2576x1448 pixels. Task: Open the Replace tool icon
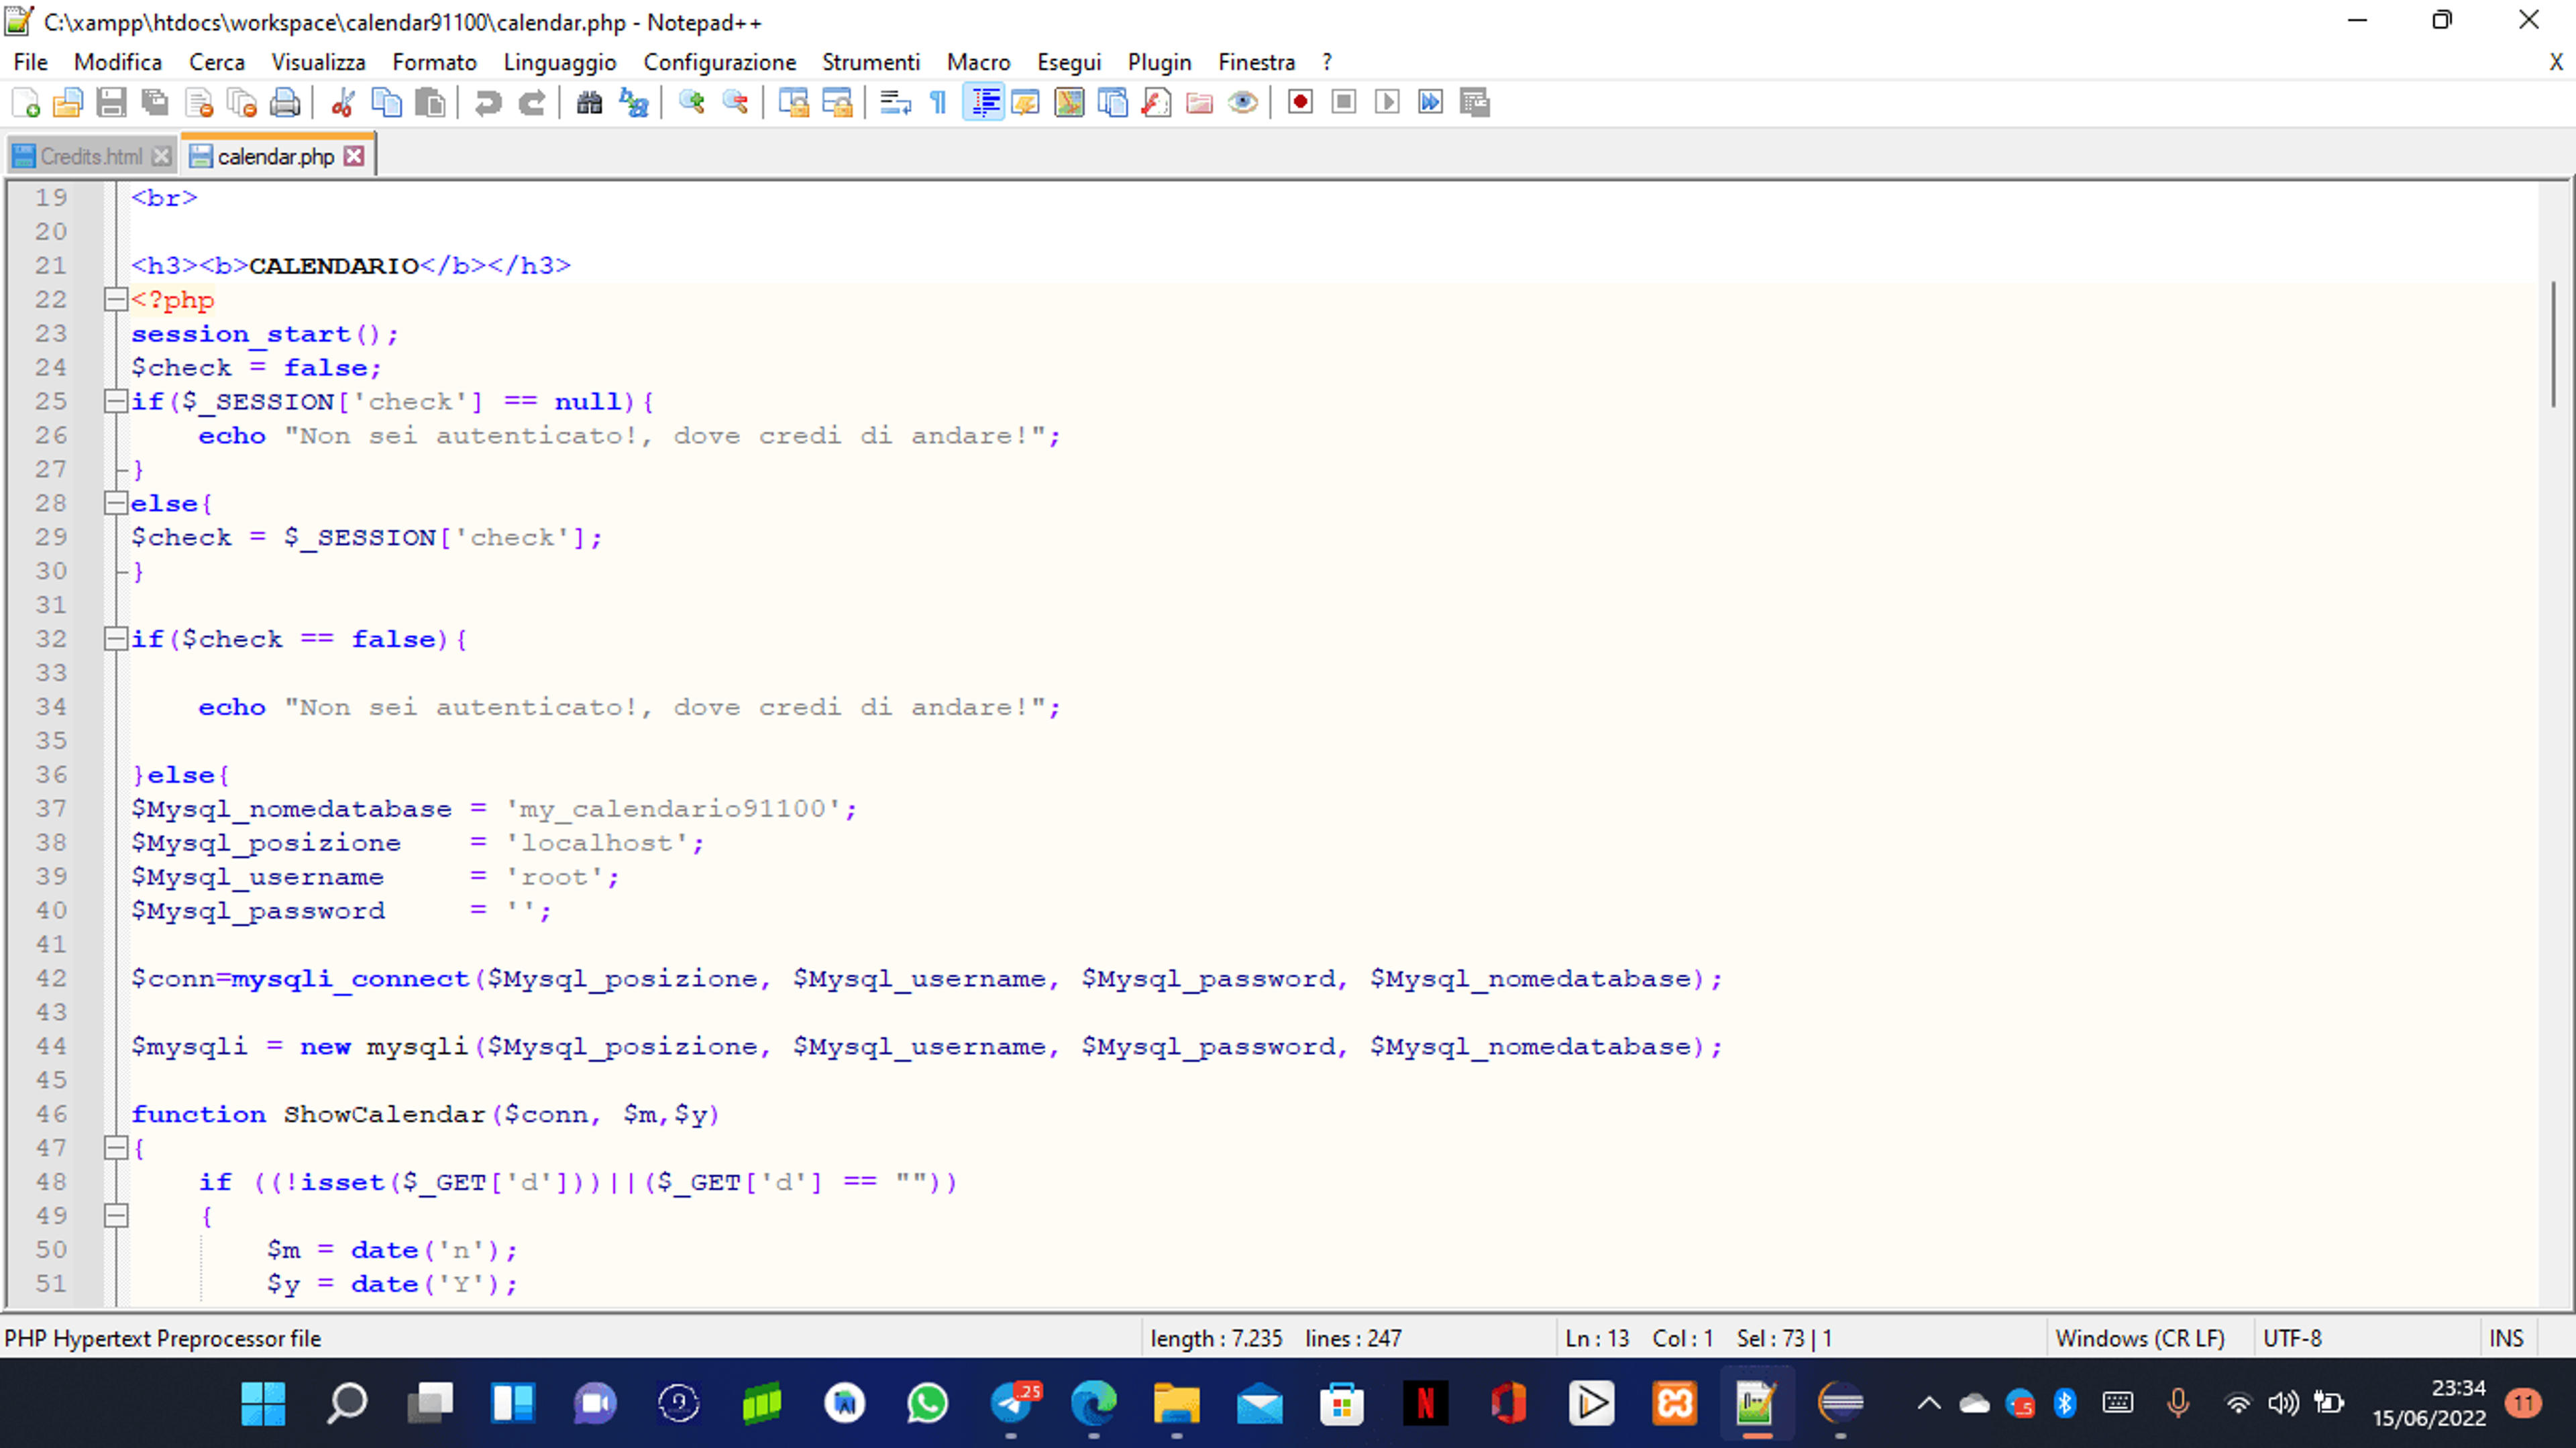(x=633, y=102)
